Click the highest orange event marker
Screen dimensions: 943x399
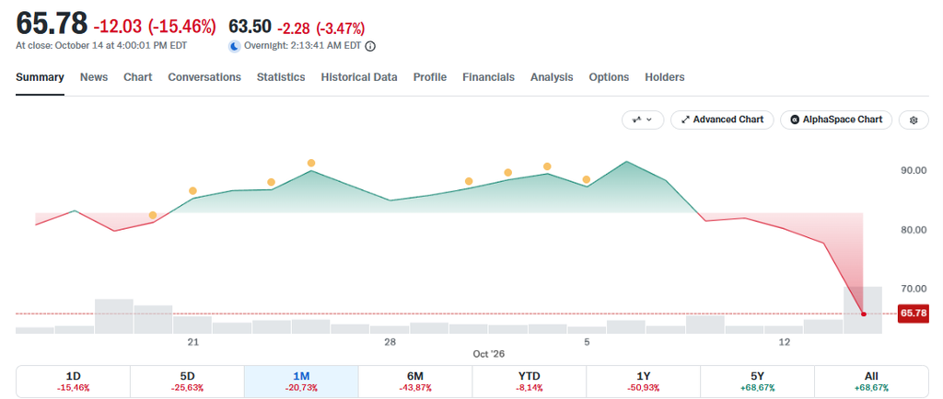point(311,164)
